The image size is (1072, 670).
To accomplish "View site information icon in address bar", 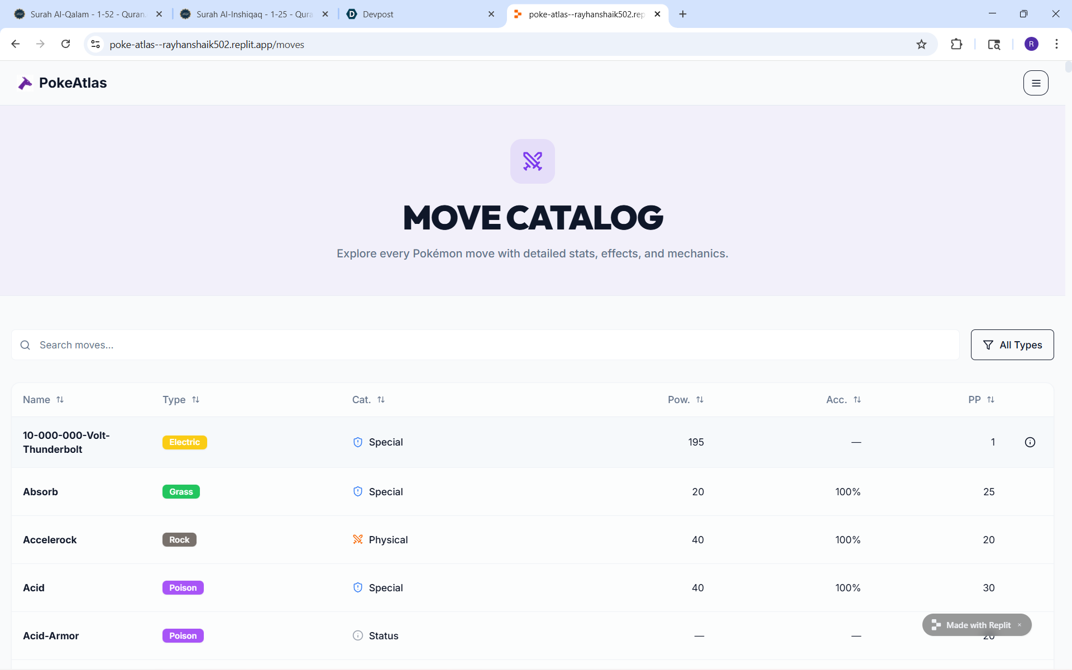I will (x=95, y=44).
